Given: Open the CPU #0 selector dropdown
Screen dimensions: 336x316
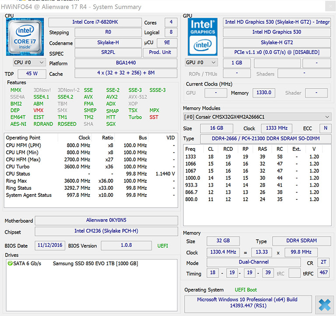Looking at the screenshot, I should tap(29, 63).
